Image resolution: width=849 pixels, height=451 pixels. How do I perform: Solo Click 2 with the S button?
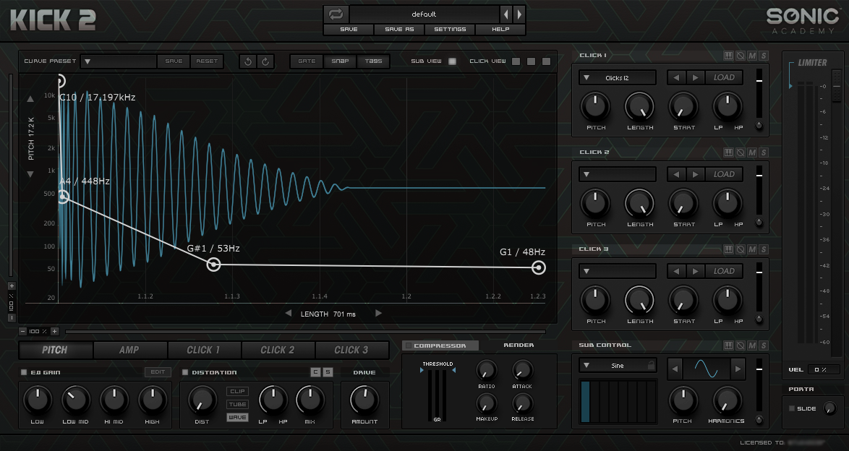pyautogui.click(x=764, y=153)
